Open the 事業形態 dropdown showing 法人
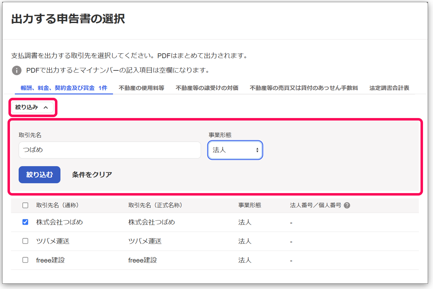The width and height of the screenshot is (433, 289). click(x=235, y=150)
